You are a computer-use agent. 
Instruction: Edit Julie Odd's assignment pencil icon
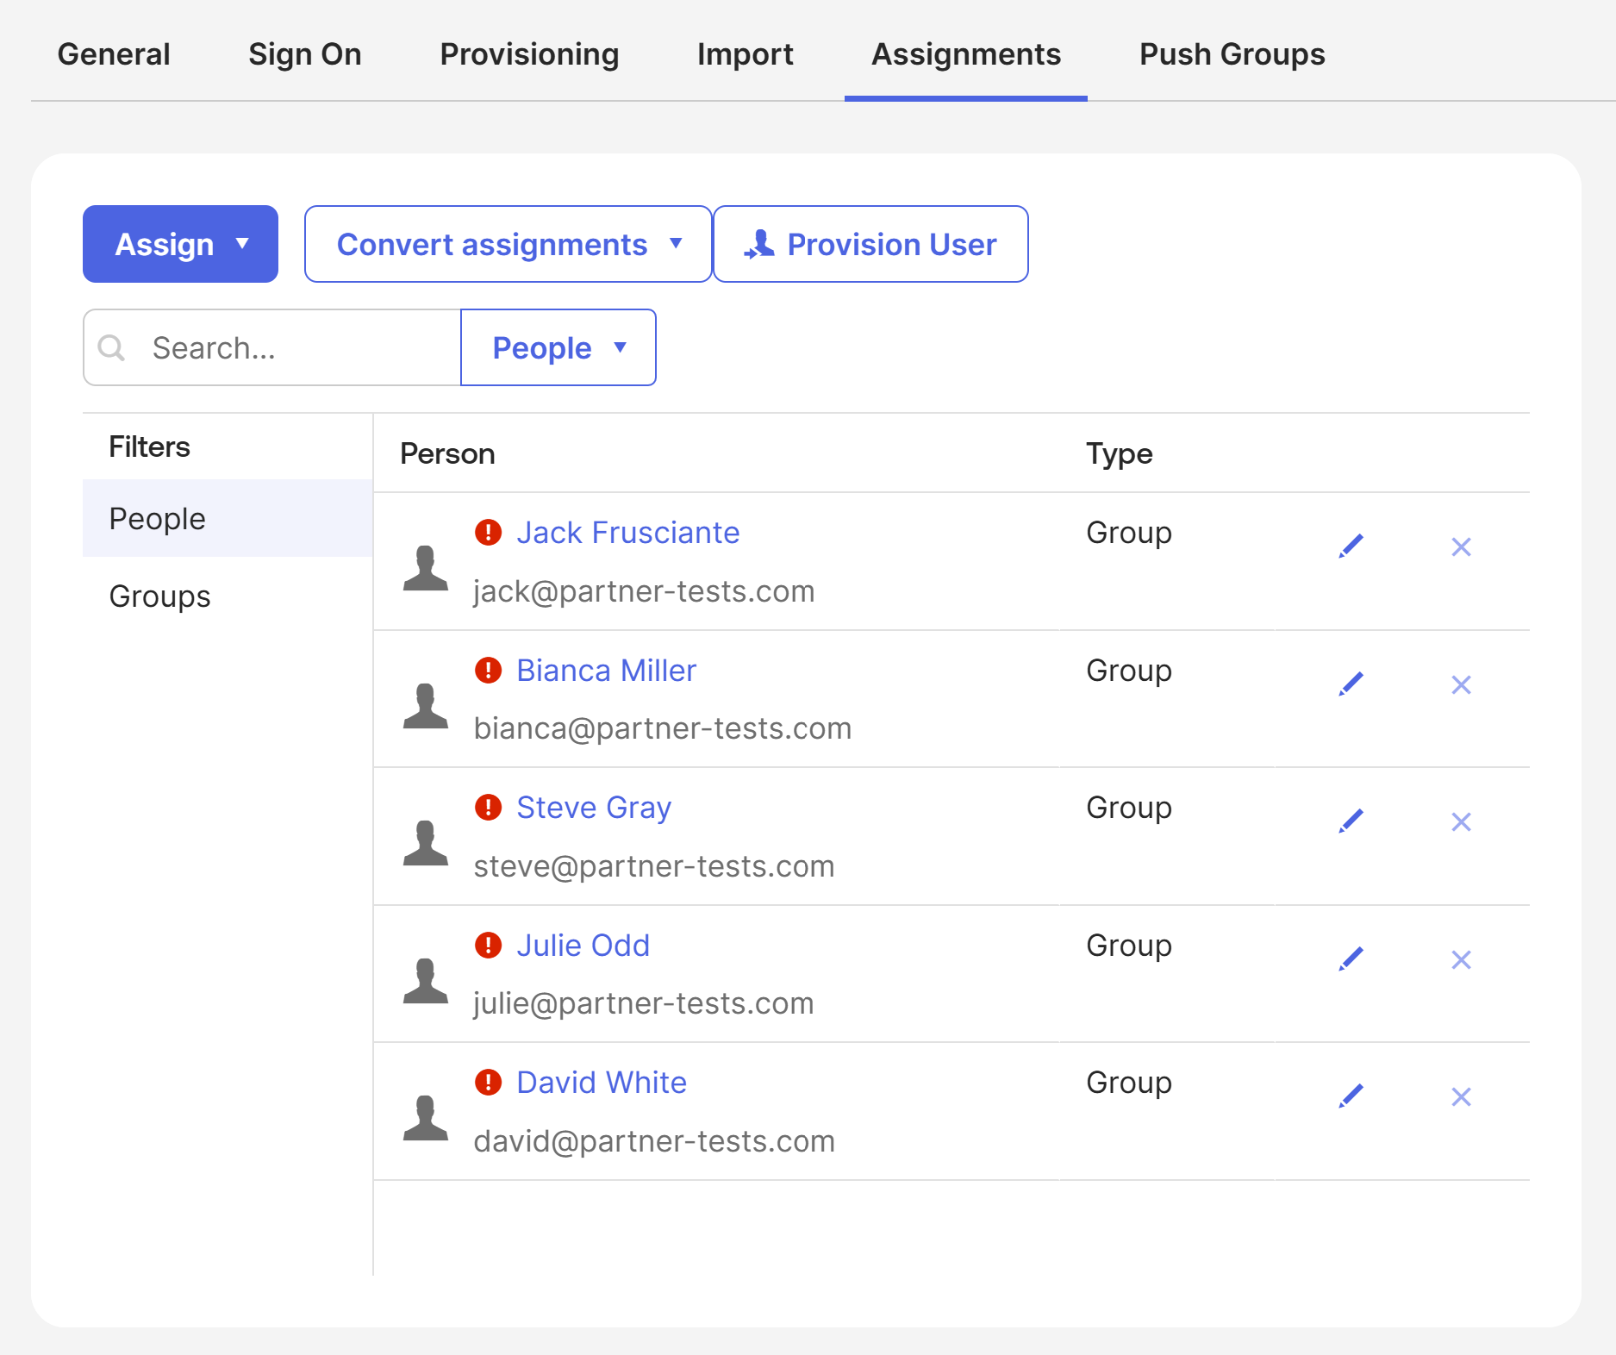[1351, 959]
